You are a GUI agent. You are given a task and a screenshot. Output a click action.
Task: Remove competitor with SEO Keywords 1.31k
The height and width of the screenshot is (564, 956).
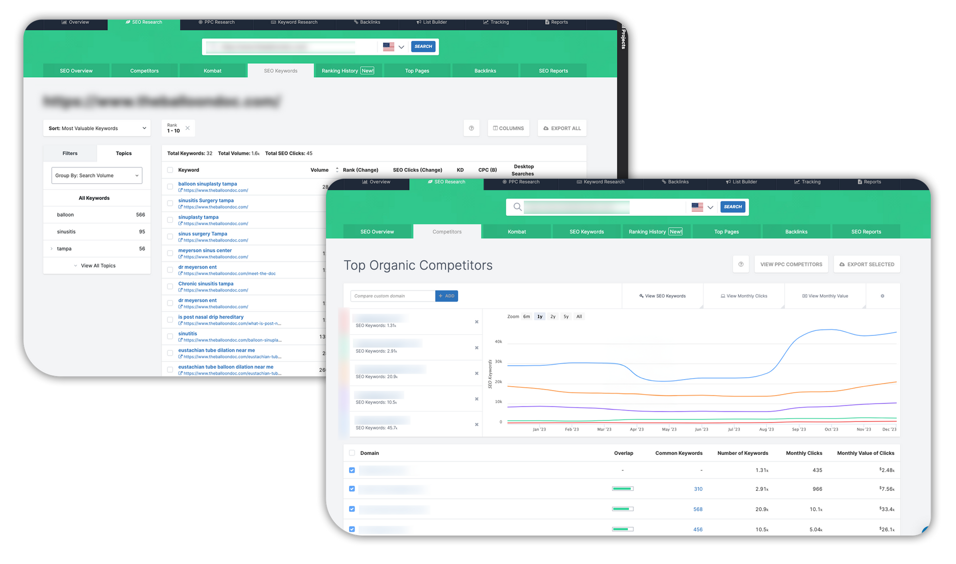pyautogui.click(x=477, y=322)
